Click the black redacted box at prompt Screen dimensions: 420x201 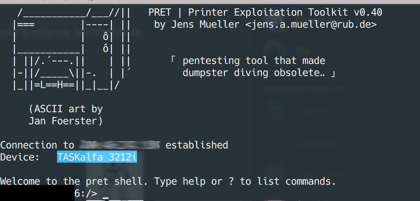coord(37,193)
